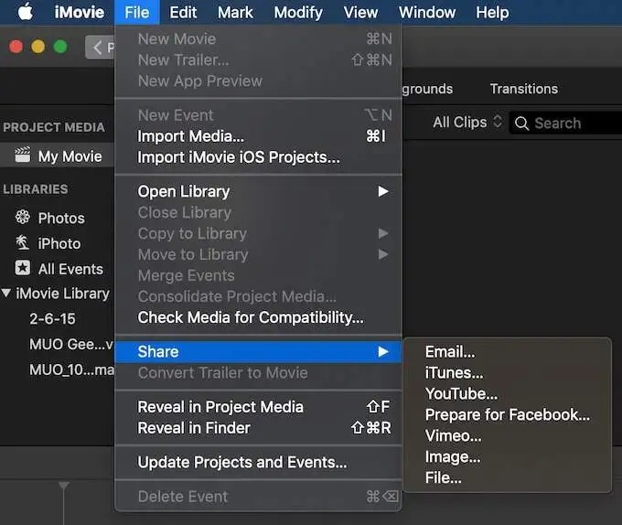Open the Apple menu

pos(26,12)
